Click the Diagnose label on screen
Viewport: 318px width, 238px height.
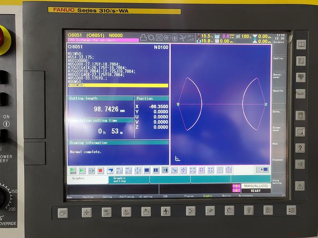(278, 160)
